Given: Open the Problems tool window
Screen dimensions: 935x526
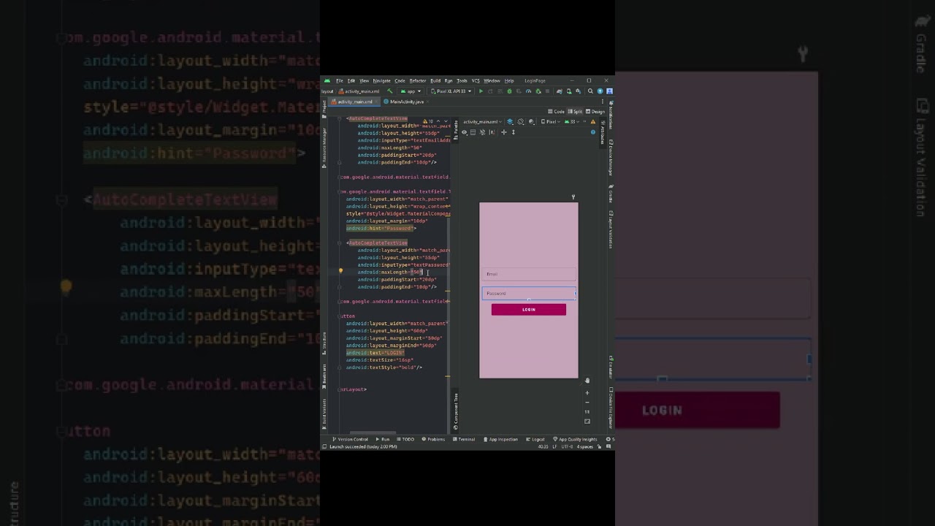Looking at the screenshot, I should pyautogui.click(x=434, y=439).
